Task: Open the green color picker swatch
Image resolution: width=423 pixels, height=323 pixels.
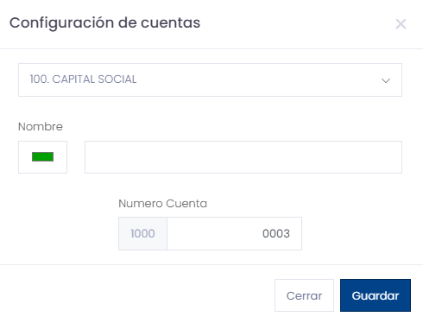Action: click(x=42, y=157)
